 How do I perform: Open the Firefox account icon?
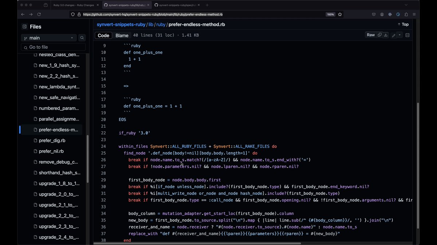(382, 15)
